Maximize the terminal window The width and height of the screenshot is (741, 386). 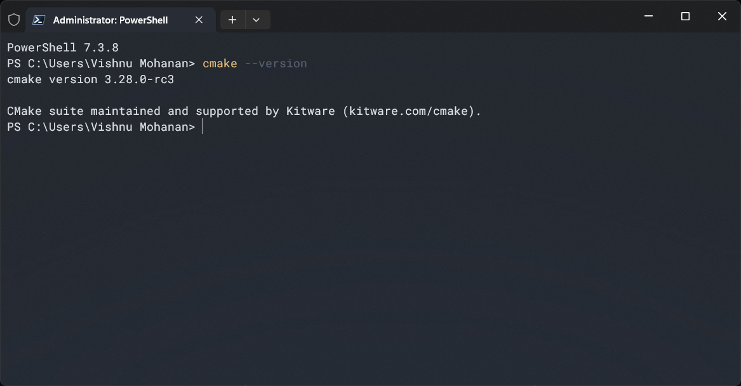[x=685, y=16]
